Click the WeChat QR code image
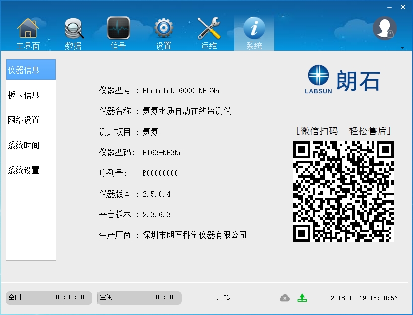Viewport: 413px width, 315px height. point(343,191)
